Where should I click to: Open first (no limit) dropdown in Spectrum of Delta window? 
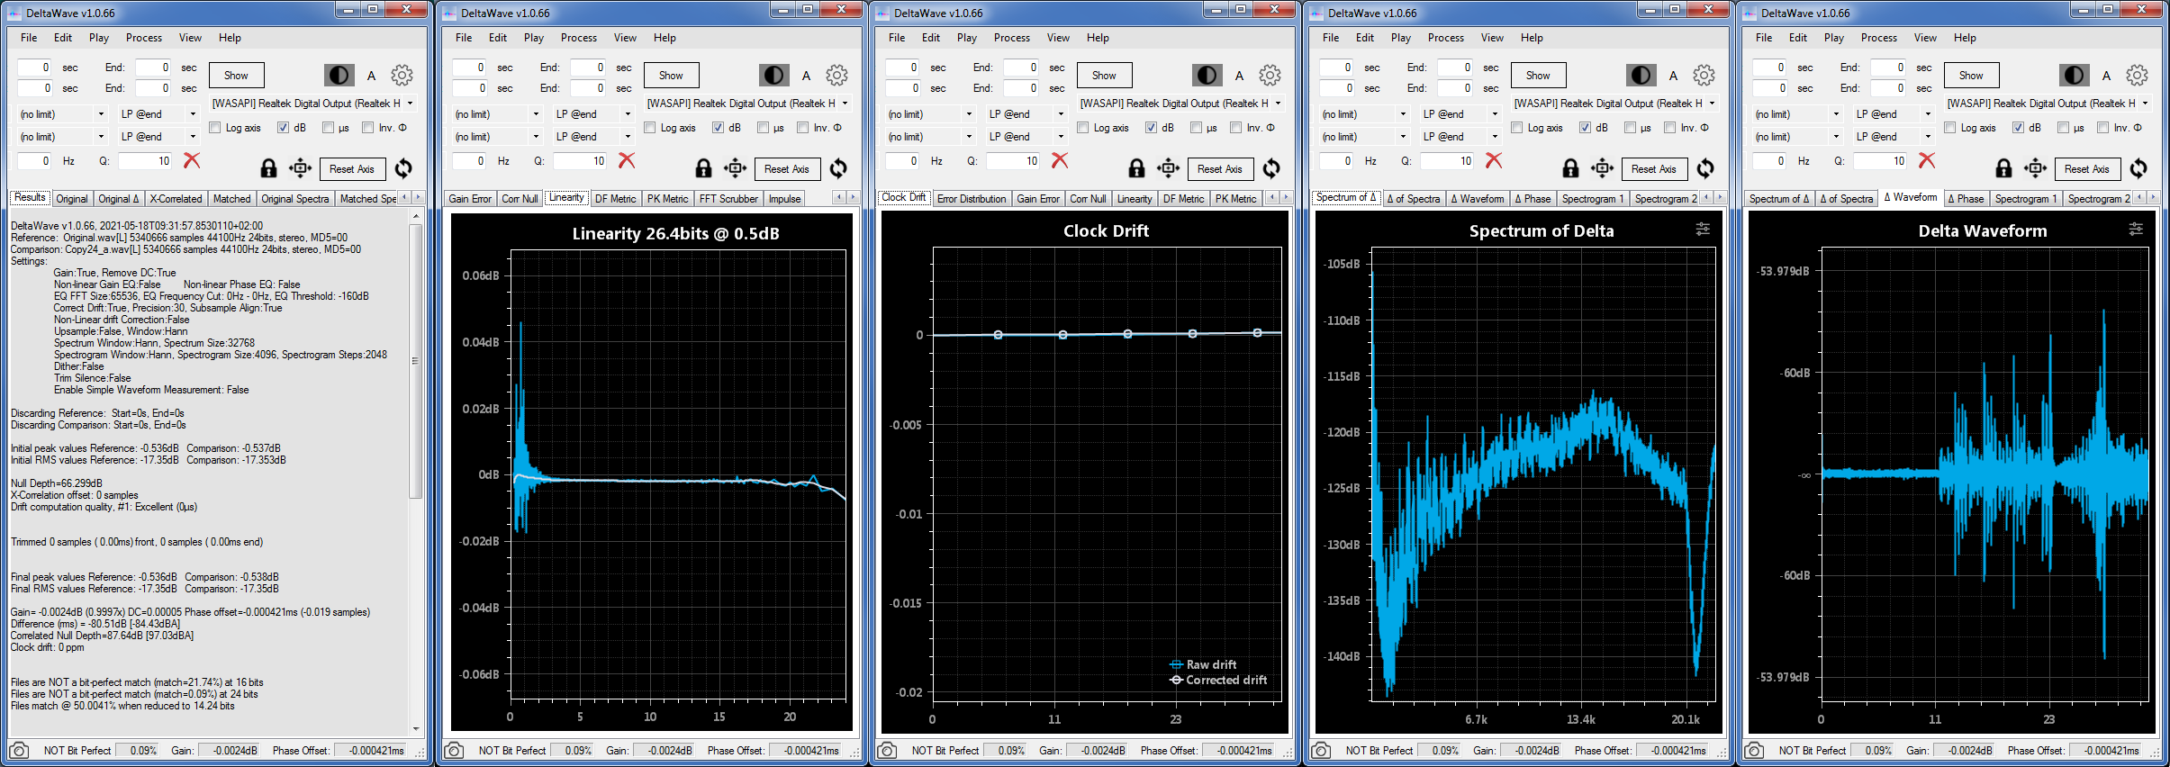(1363, 114)
